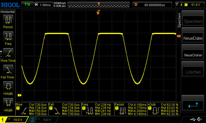This screenshot has width=206, height=123.
Task: Click the +Duty Cur:63.16 % value
Action: tap(170, 105)
